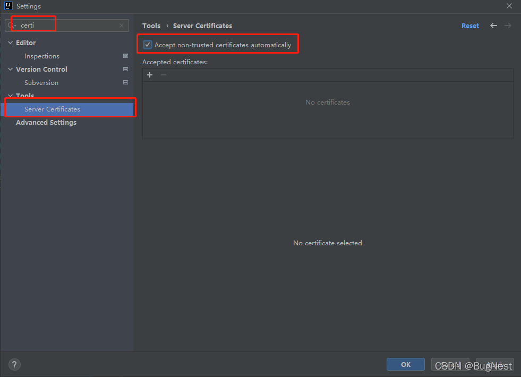Collapse the Version Control section
Screen dimensions: 521x377
pos(10,69)
